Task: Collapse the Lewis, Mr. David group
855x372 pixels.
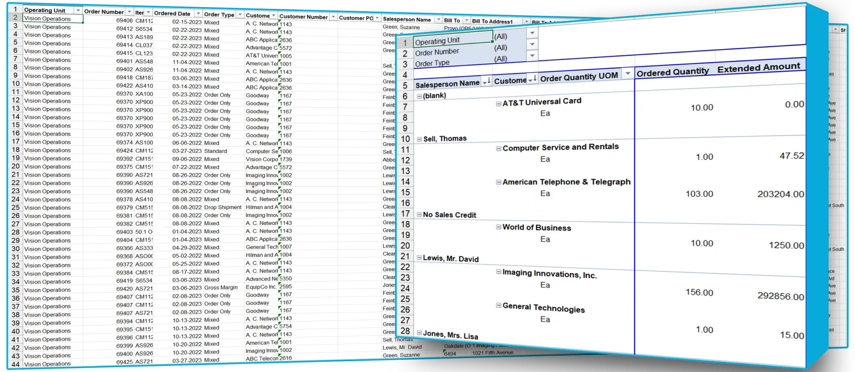Action: tap(419, 258)
